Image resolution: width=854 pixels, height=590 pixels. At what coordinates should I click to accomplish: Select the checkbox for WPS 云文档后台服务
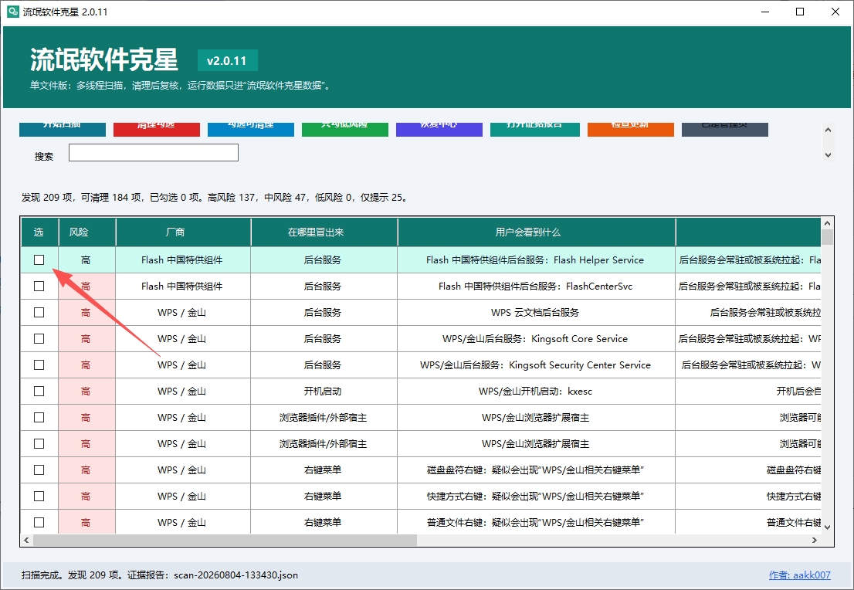click(39, 312)
